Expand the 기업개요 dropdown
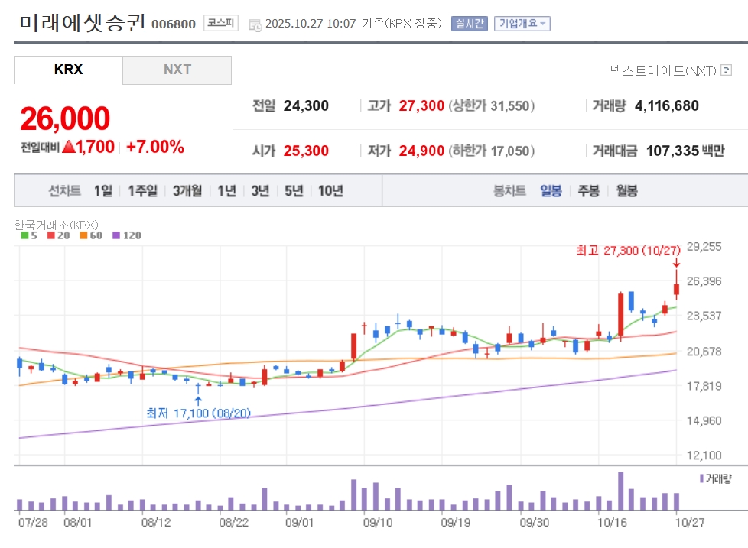The image size is (748, 548). coord(522,24)
